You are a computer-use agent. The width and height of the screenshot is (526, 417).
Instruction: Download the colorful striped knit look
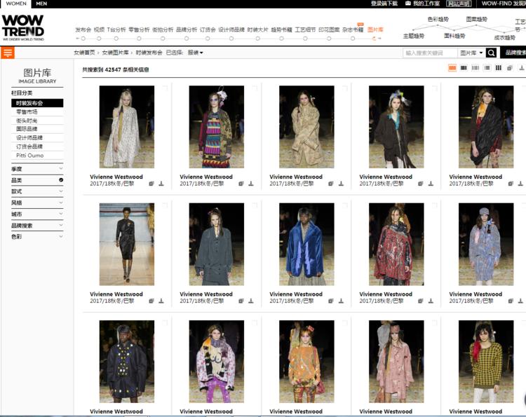(x=251, y=184)
